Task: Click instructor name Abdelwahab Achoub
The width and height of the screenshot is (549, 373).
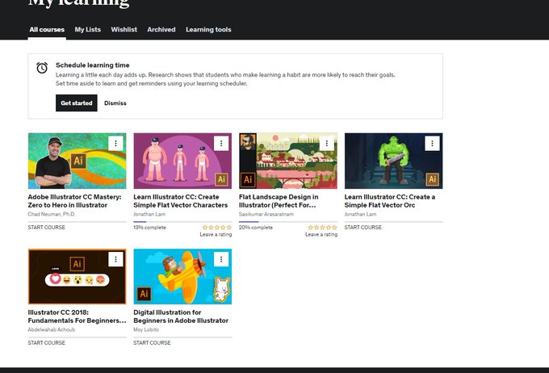Action: tap(52, 329)
